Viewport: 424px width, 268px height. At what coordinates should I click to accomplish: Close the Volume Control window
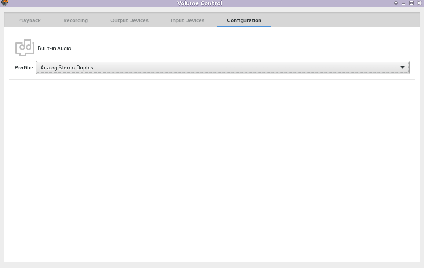tap(419, 3)
